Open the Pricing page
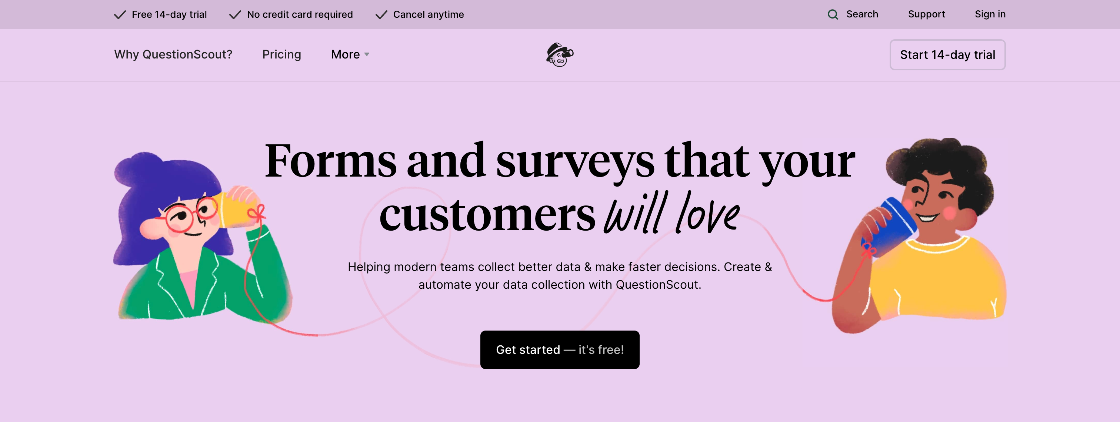The height and width of the screenshot is (422, 1120). 281,54
